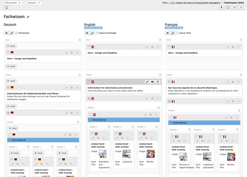Edit English page translation 'Expert knowledge' pencil button
Image resolution: width=247 pixels, height=177 pixels.
[92, 33]
